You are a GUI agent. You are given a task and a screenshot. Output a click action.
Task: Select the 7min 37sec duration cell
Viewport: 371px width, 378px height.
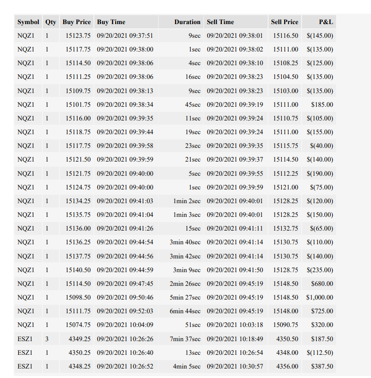click(x=181, y=339)
